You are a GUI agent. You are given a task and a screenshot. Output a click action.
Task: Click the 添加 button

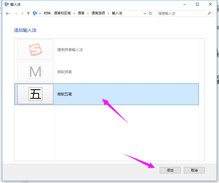pos(170,170)
